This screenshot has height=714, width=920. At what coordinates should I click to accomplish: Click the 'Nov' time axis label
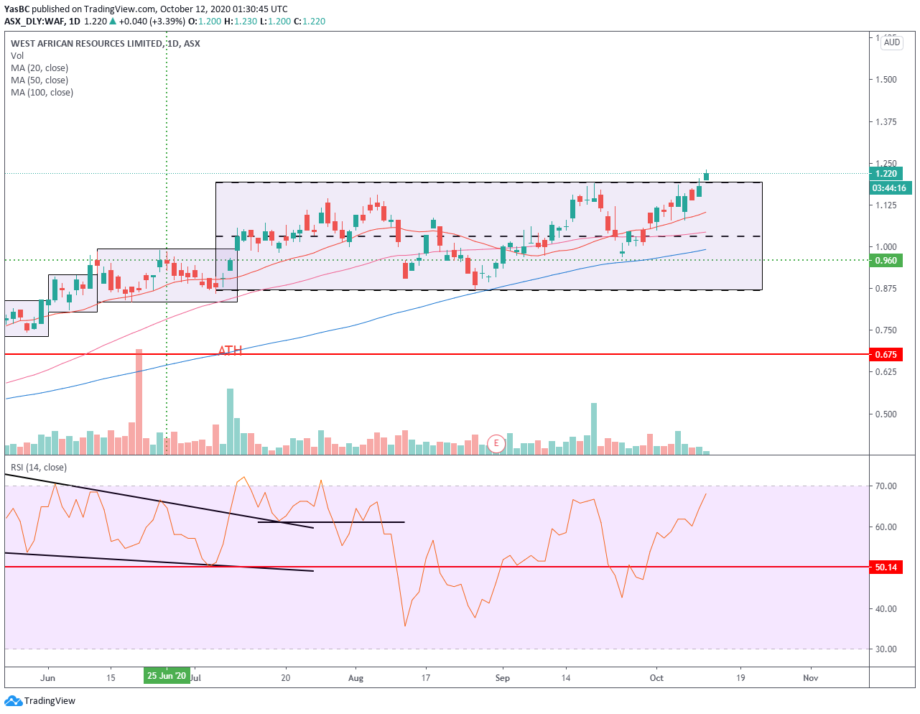point(811,677)
